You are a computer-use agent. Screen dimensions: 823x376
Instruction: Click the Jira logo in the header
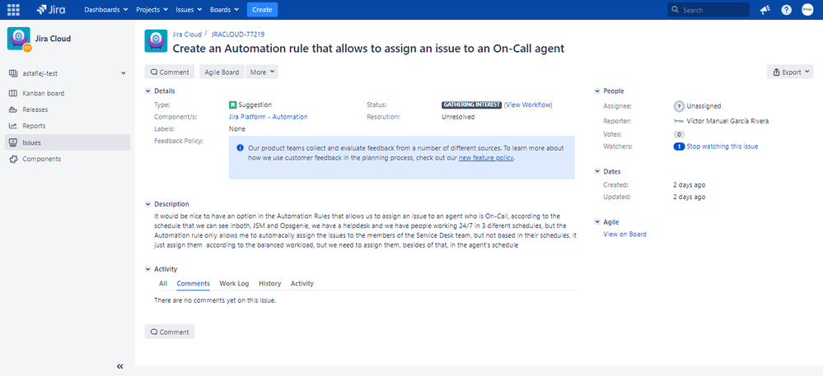(50, 9)
